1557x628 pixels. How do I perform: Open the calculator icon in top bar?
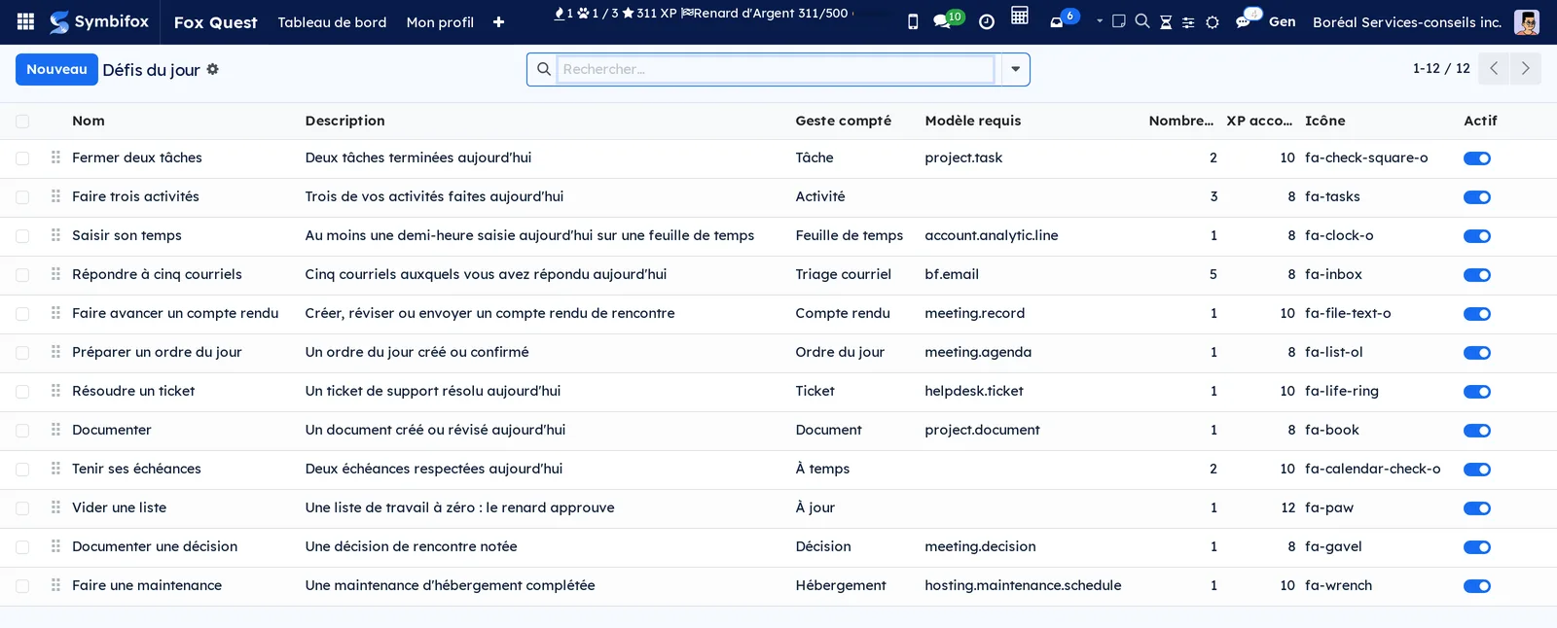tap(1020, 16)
